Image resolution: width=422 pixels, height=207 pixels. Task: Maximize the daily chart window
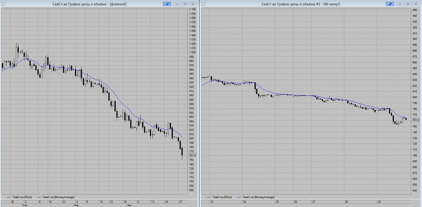pos(185,4)
